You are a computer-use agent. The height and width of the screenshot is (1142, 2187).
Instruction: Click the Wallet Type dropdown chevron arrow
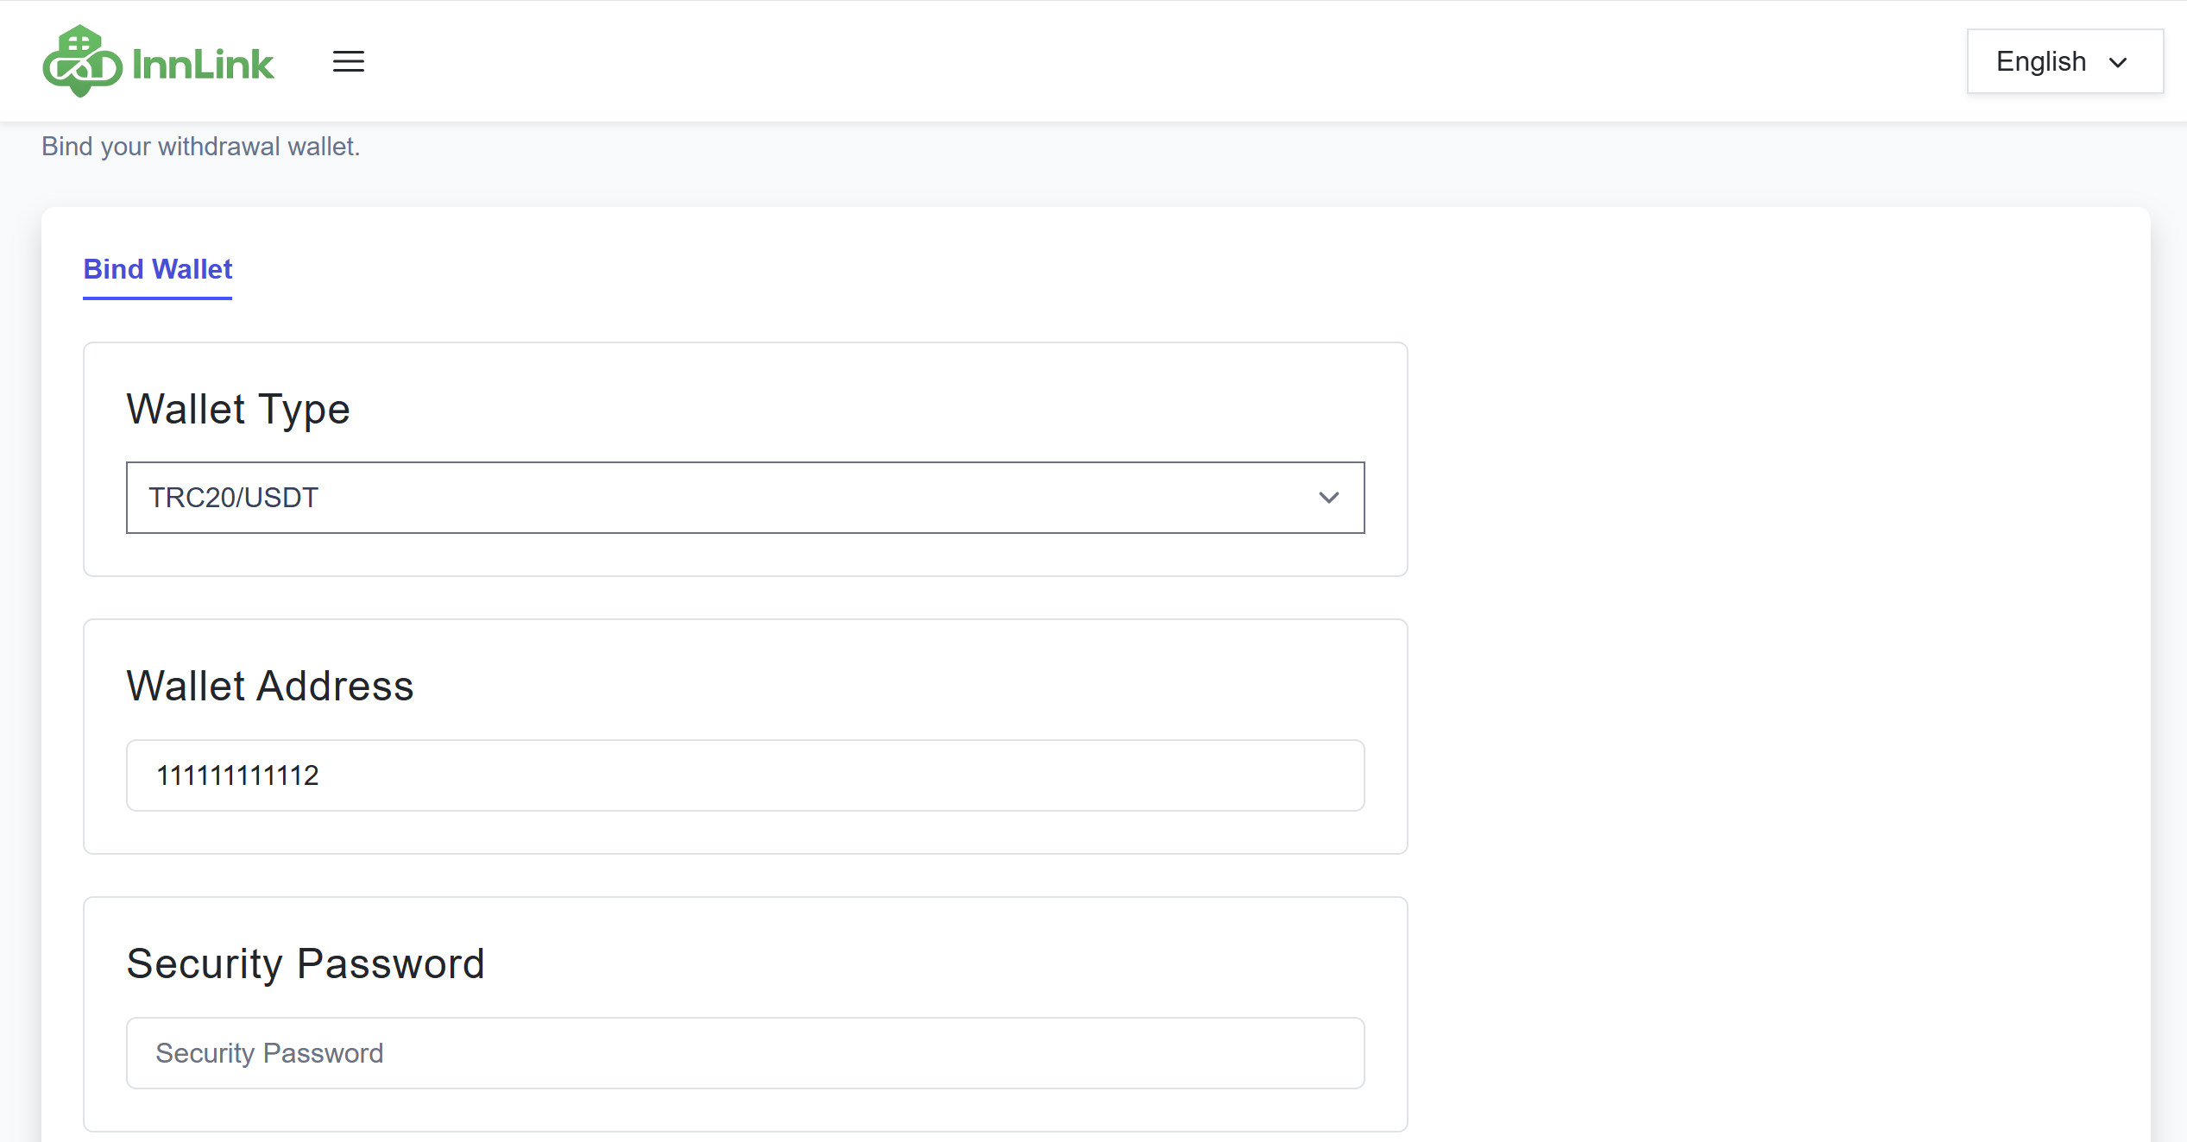1328,498
